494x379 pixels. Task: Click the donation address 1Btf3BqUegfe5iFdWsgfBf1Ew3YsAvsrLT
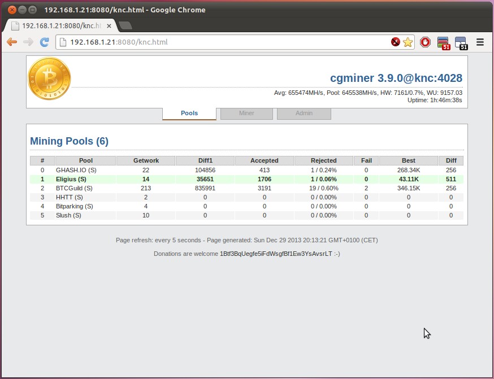pos(276,254)
